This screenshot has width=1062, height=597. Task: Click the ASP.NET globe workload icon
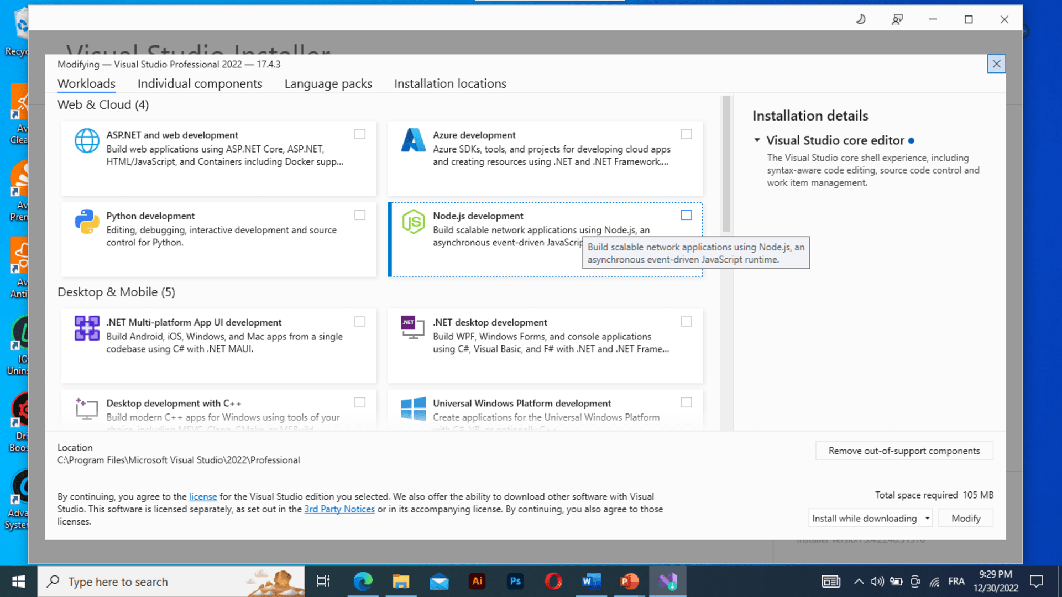[87, 141]
